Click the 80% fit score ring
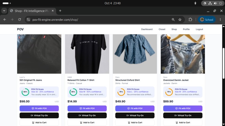 (x=25, y=92)
